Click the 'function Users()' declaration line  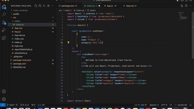[x=78, y=25]
